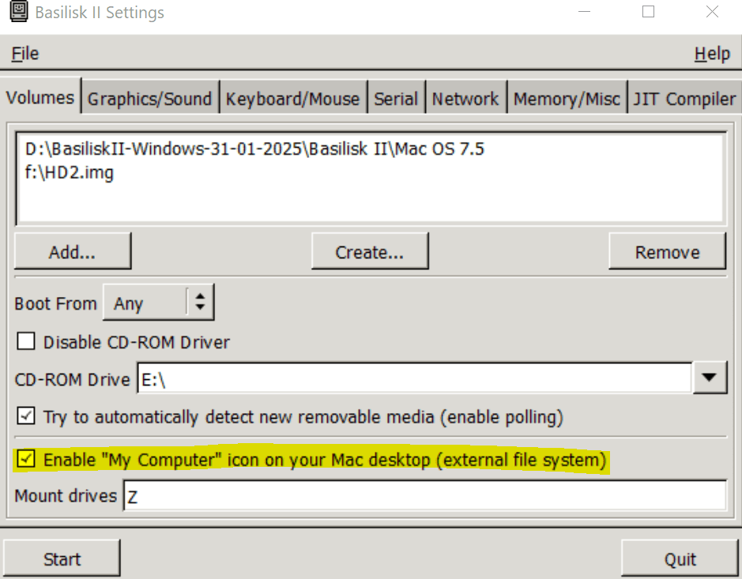
Task: Select the Mac OS 7.5 volume entry
Action: click(254, 149)
